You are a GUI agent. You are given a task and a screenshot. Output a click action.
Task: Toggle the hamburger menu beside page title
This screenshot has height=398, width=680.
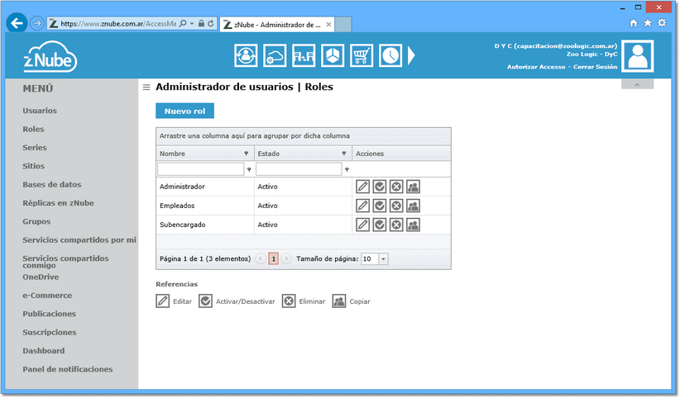[x=146, y=88]
